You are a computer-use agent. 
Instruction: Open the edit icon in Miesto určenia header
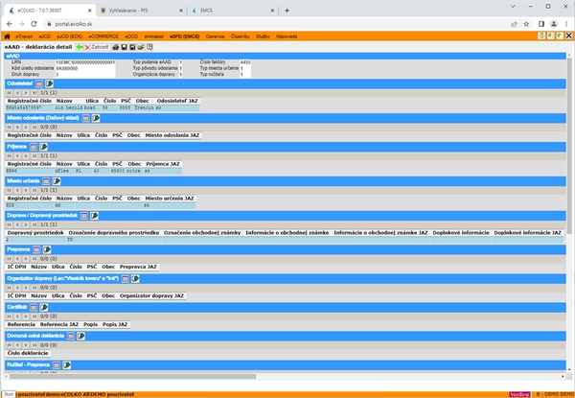57,181
